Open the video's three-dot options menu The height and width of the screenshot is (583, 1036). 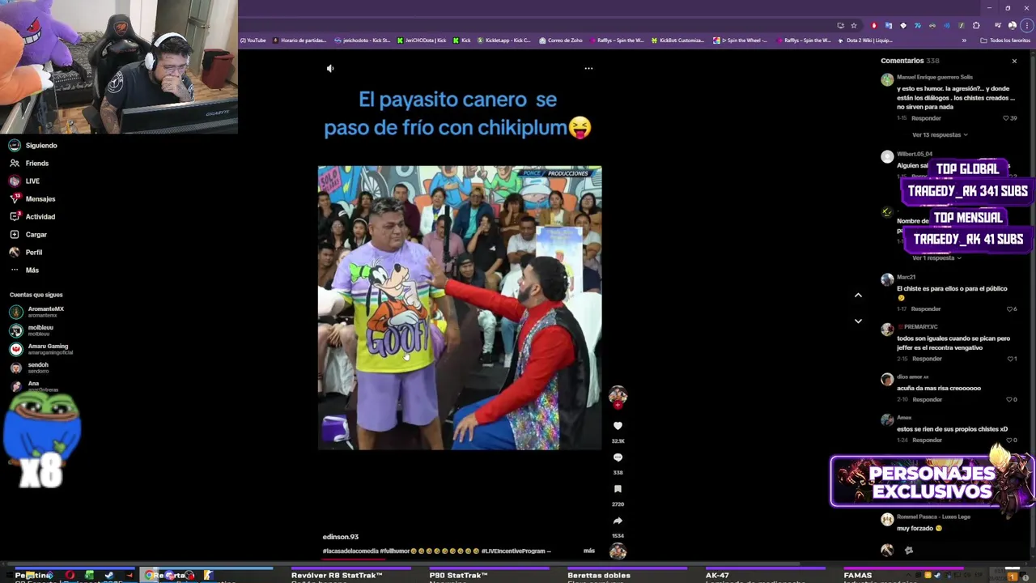point(588,68)
